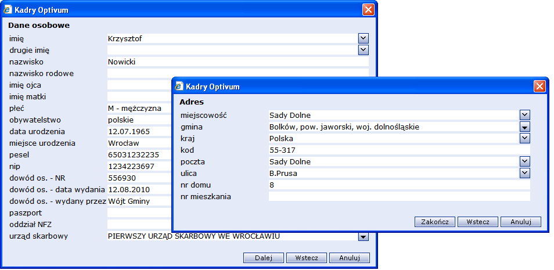Click the nr domu field with 8

point(400,185)
